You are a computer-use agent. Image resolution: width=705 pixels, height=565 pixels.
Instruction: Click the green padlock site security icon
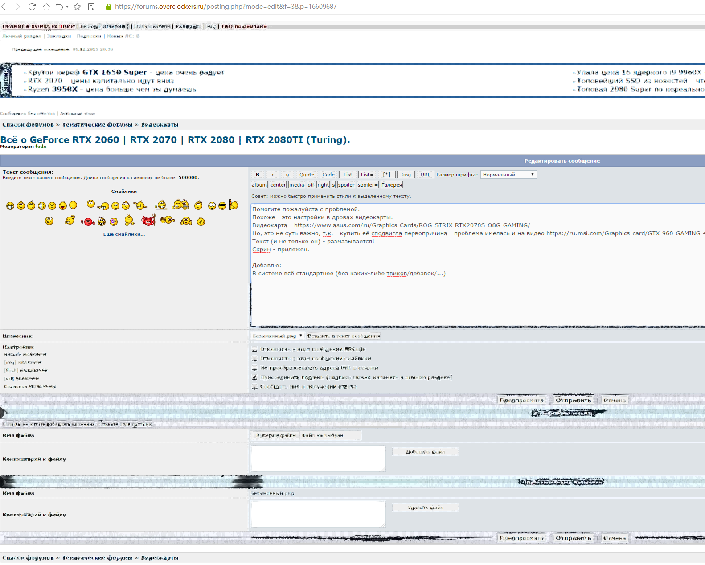click(108, 7)
